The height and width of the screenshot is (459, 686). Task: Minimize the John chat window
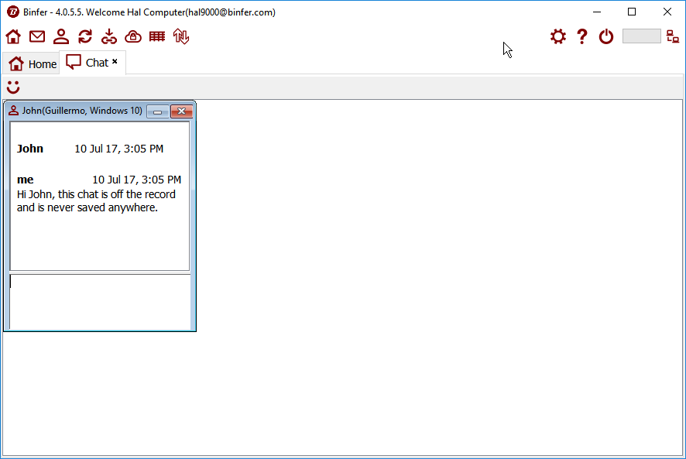pos(158,112)
